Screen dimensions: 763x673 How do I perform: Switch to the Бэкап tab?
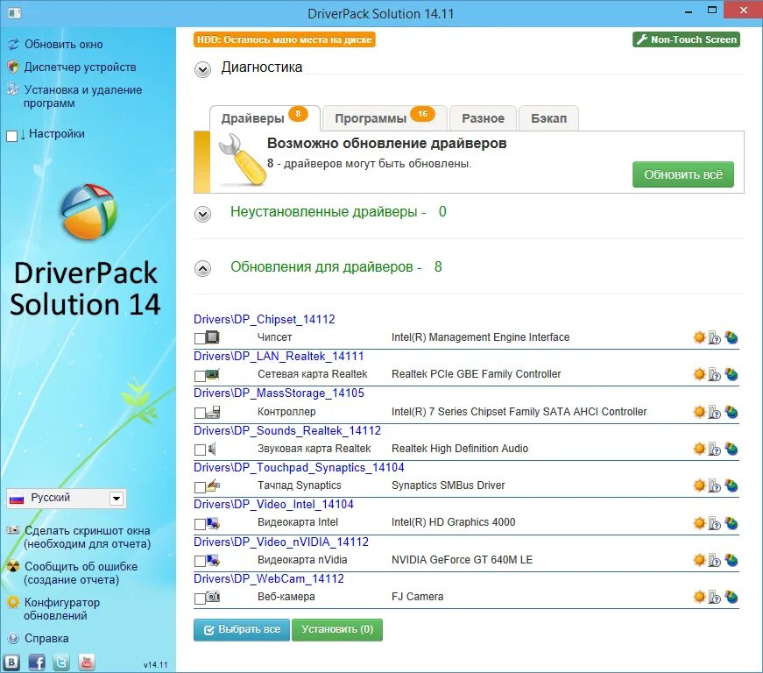click(549, 118)
